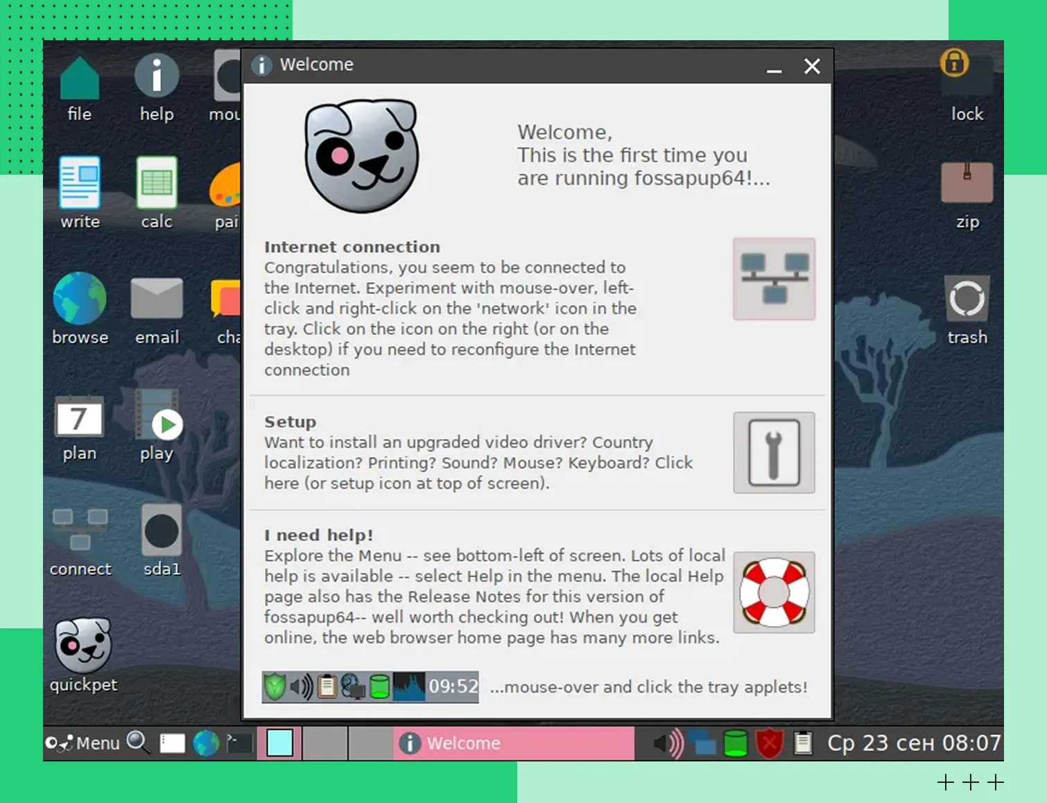Click the Setup wrench button

(774, 453)
